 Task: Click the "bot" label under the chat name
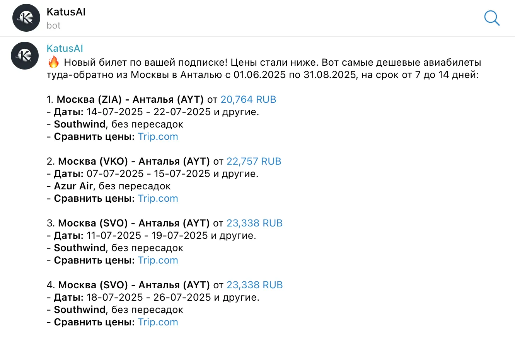(54, 26)
